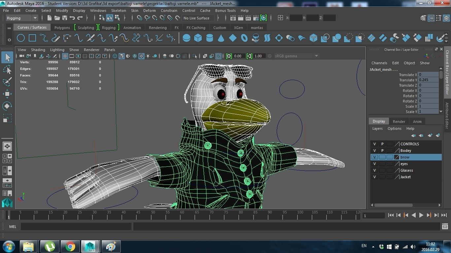The width and height of the screenshot is (451, 253).
Task: Open the Render Settings clapperboard icon
Action: coord(256,18)
